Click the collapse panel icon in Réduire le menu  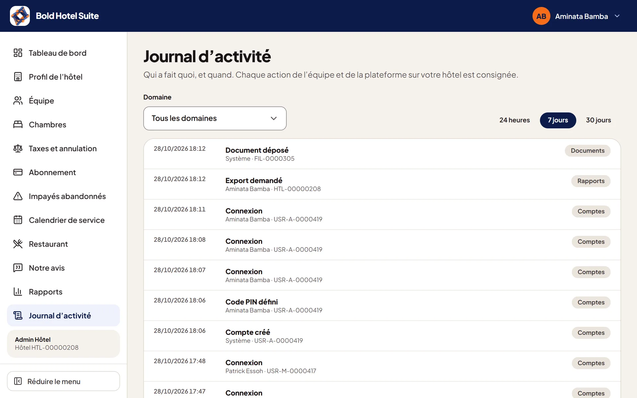(18, 381)
